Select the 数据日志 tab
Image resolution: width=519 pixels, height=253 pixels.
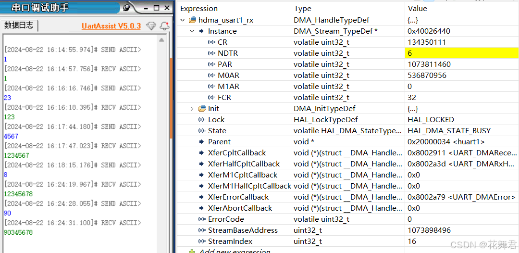(19, 26)
